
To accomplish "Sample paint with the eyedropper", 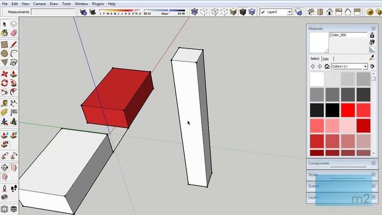I will tap(372, 58).
